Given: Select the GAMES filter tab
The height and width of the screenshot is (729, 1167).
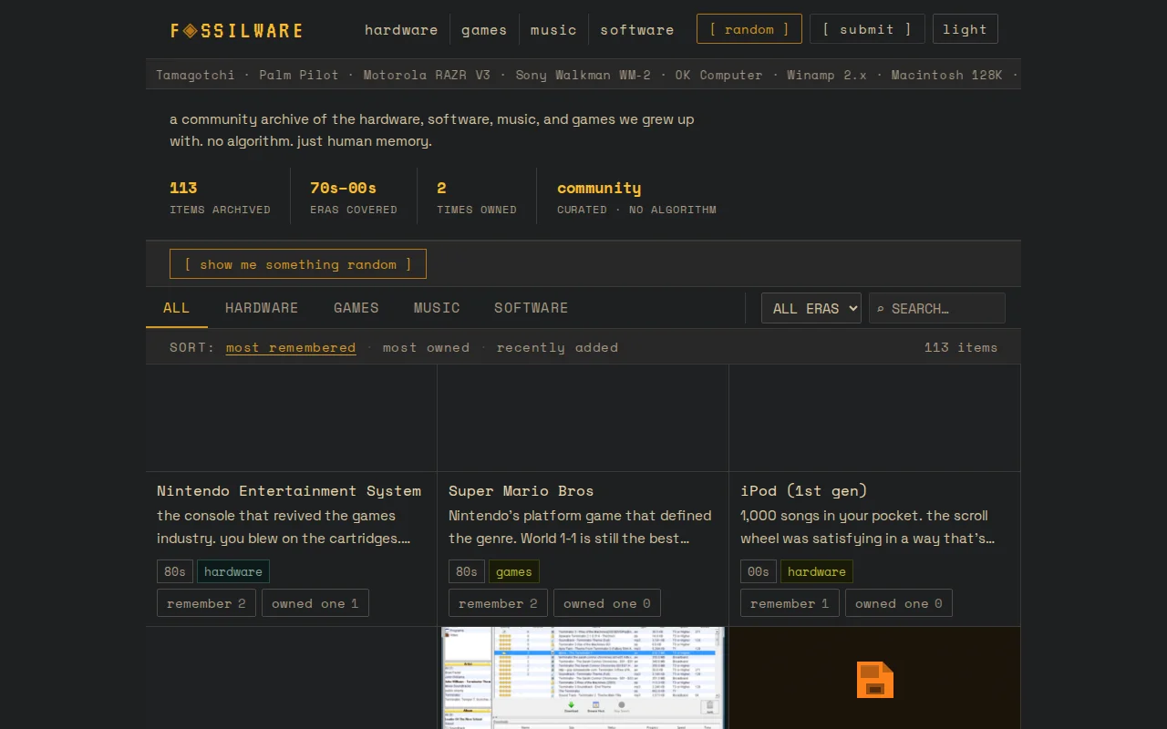Looking at the screenshot, I should point(356,308).
